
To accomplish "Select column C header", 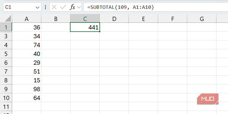I will pyautogui.click(x=85, y=19).
